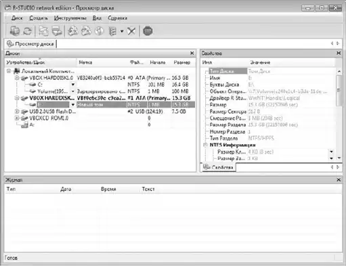Click the Свойства panel scrollbar thumb
The image size is (346, 266).
click(339, 91)
